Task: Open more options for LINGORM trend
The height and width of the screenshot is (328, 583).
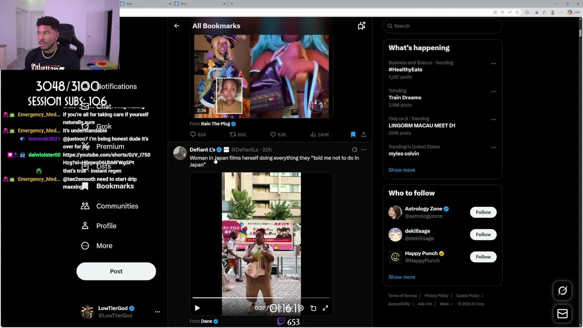Action: click(x=493, y=120)
